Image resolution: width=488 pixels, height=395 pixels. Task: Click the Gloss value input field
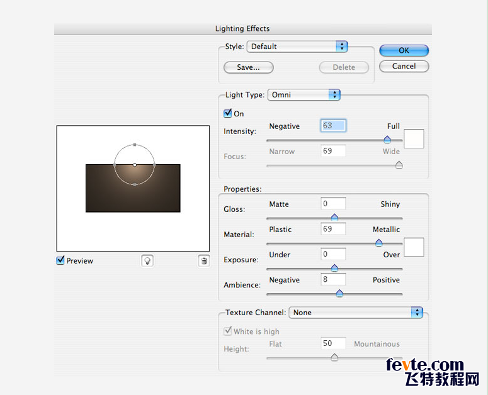333,204
